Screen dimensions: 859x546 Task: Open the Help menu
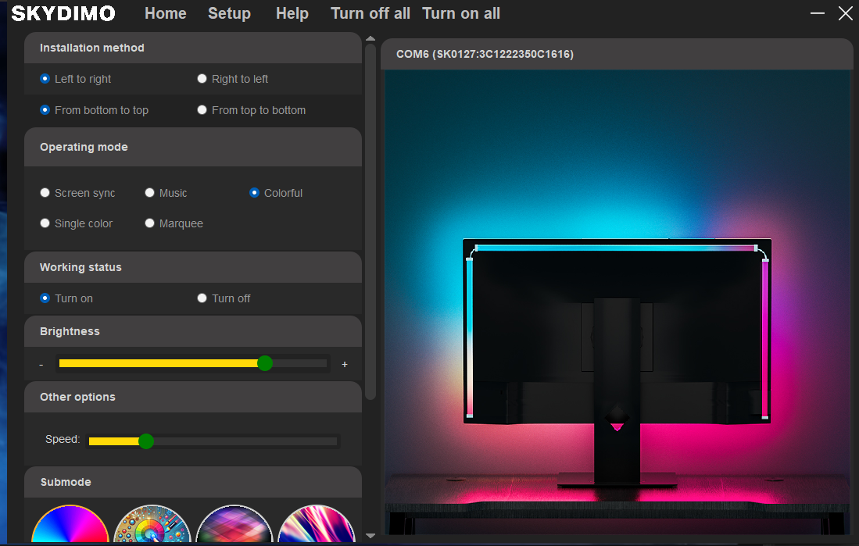click(x=292, y=14)
